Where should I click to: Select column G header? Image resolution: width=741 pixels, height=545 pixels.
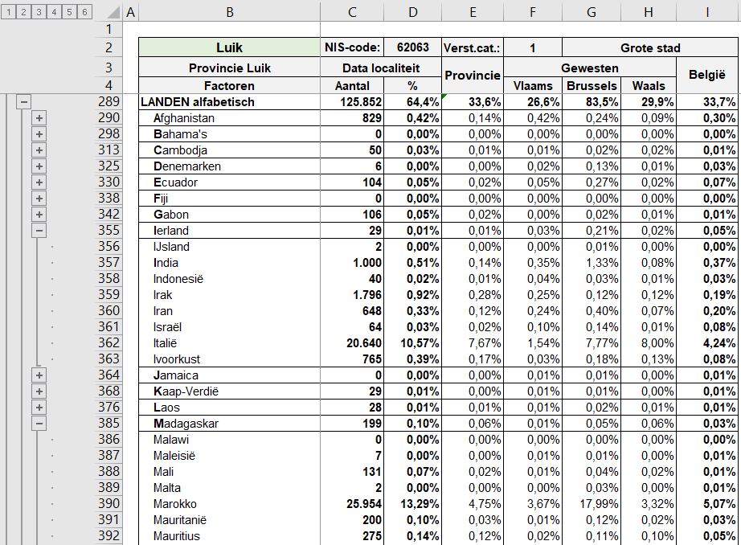[x=592, y=12]
